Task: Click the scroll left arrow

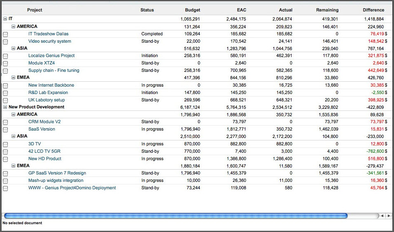Action: (382, 216)
